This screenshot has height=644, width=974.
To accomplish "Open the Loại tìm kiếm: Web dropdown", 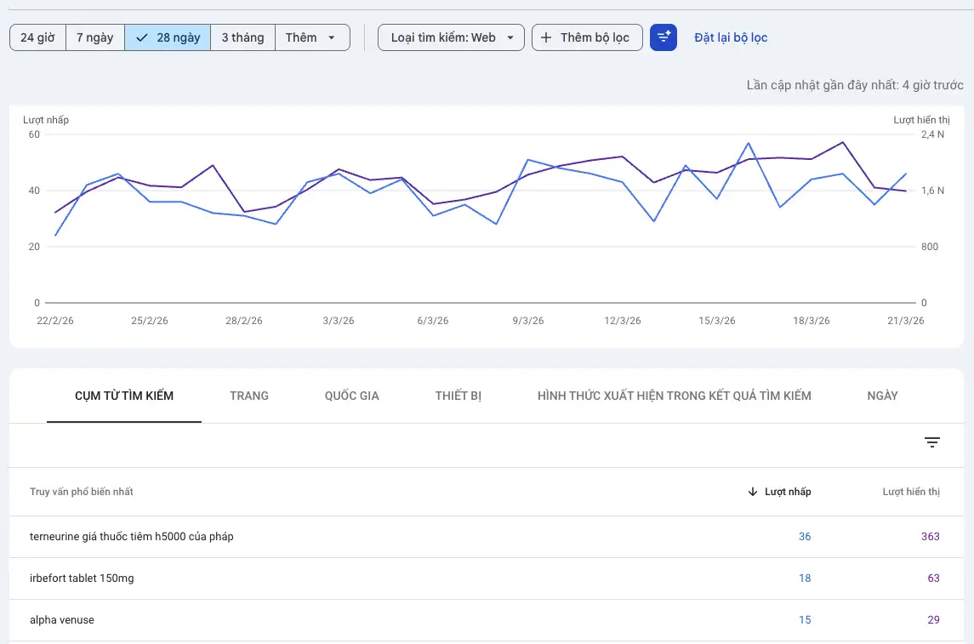I will pos(451,37).
